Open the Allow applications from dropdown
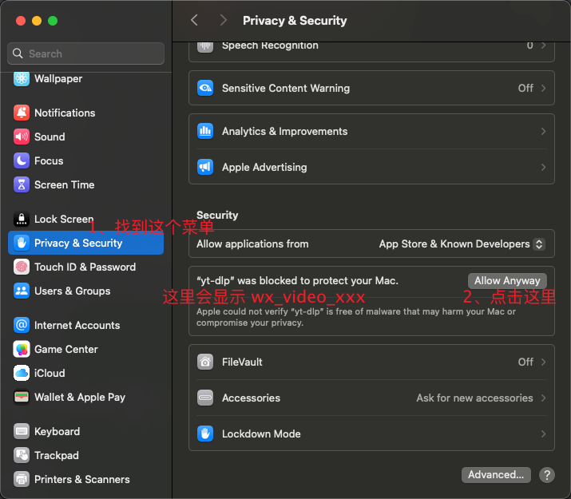571x499 pixels. coord(462,244)
